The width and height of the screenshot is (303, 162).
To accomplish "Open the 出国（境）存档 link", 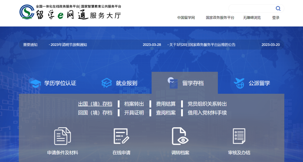I will click(95, 104).
